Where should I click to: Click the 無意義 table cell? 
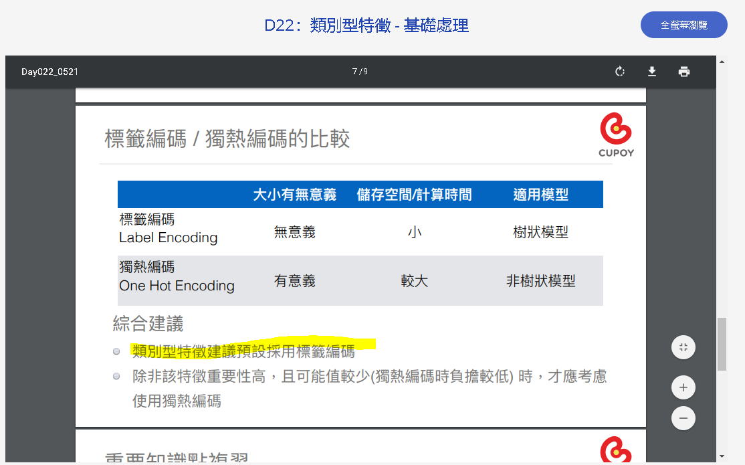click(x=294, y=232)
